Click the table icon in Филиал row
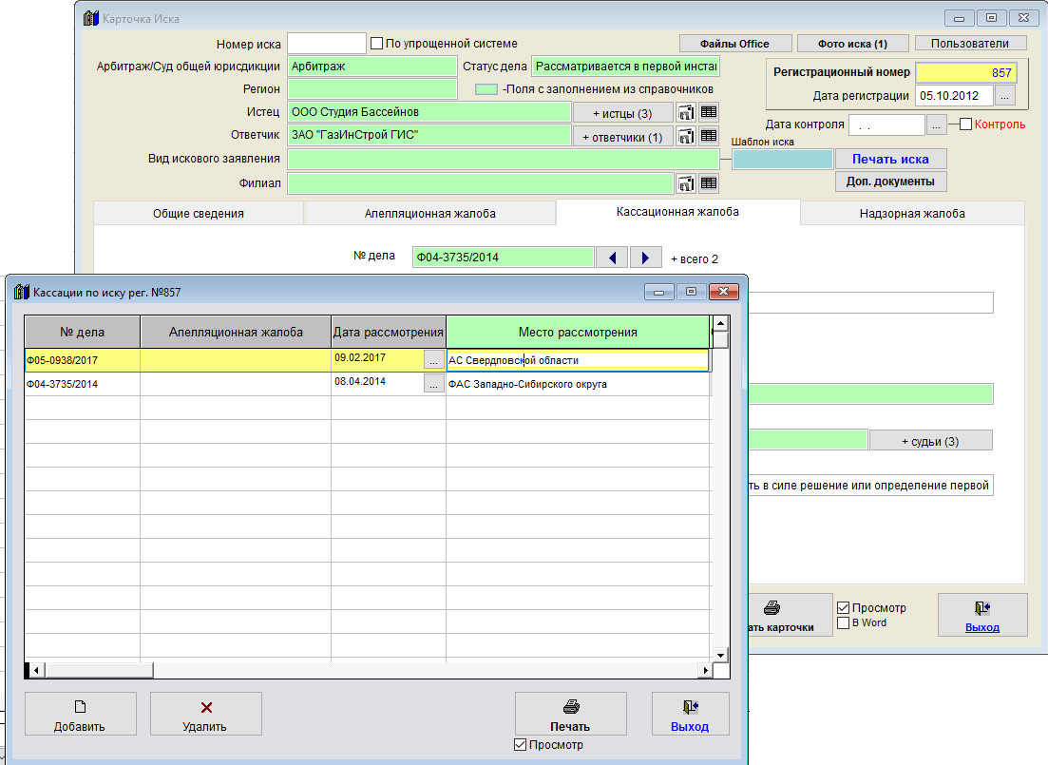Screen dimensions: 1048x765 [709, 183]
